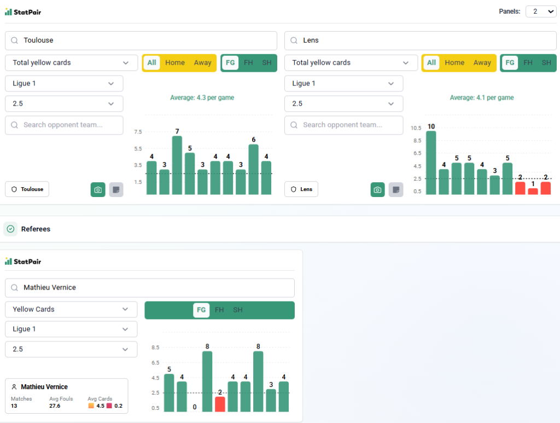Image resolution: width=560 pixels, height=423 pixels.
Task: Select SH tab in referee panel
Action: pyautogui.click(x=238, y=310)
